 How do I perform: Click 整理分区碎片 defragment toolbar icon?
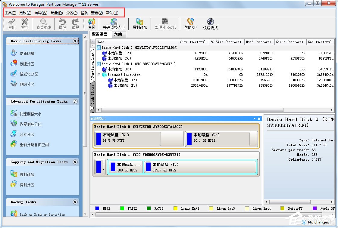point(165,24)
